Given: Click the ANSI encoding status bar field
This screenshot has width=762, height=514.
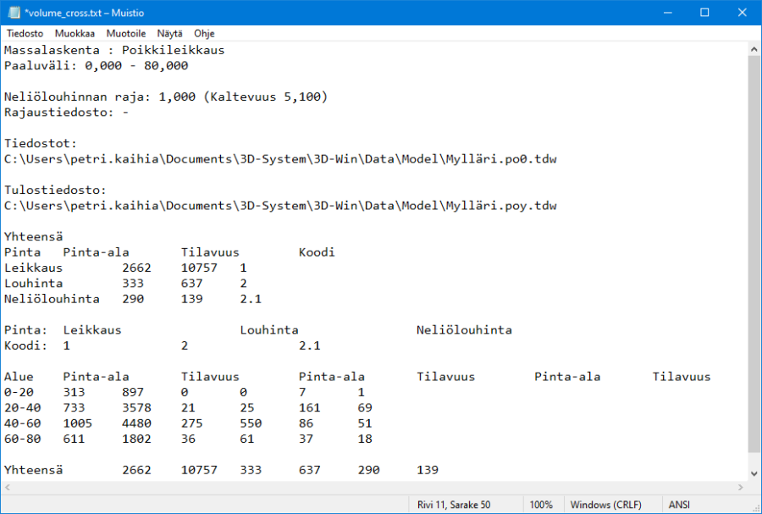Looking at the screenshot, I should pos(679,505).
